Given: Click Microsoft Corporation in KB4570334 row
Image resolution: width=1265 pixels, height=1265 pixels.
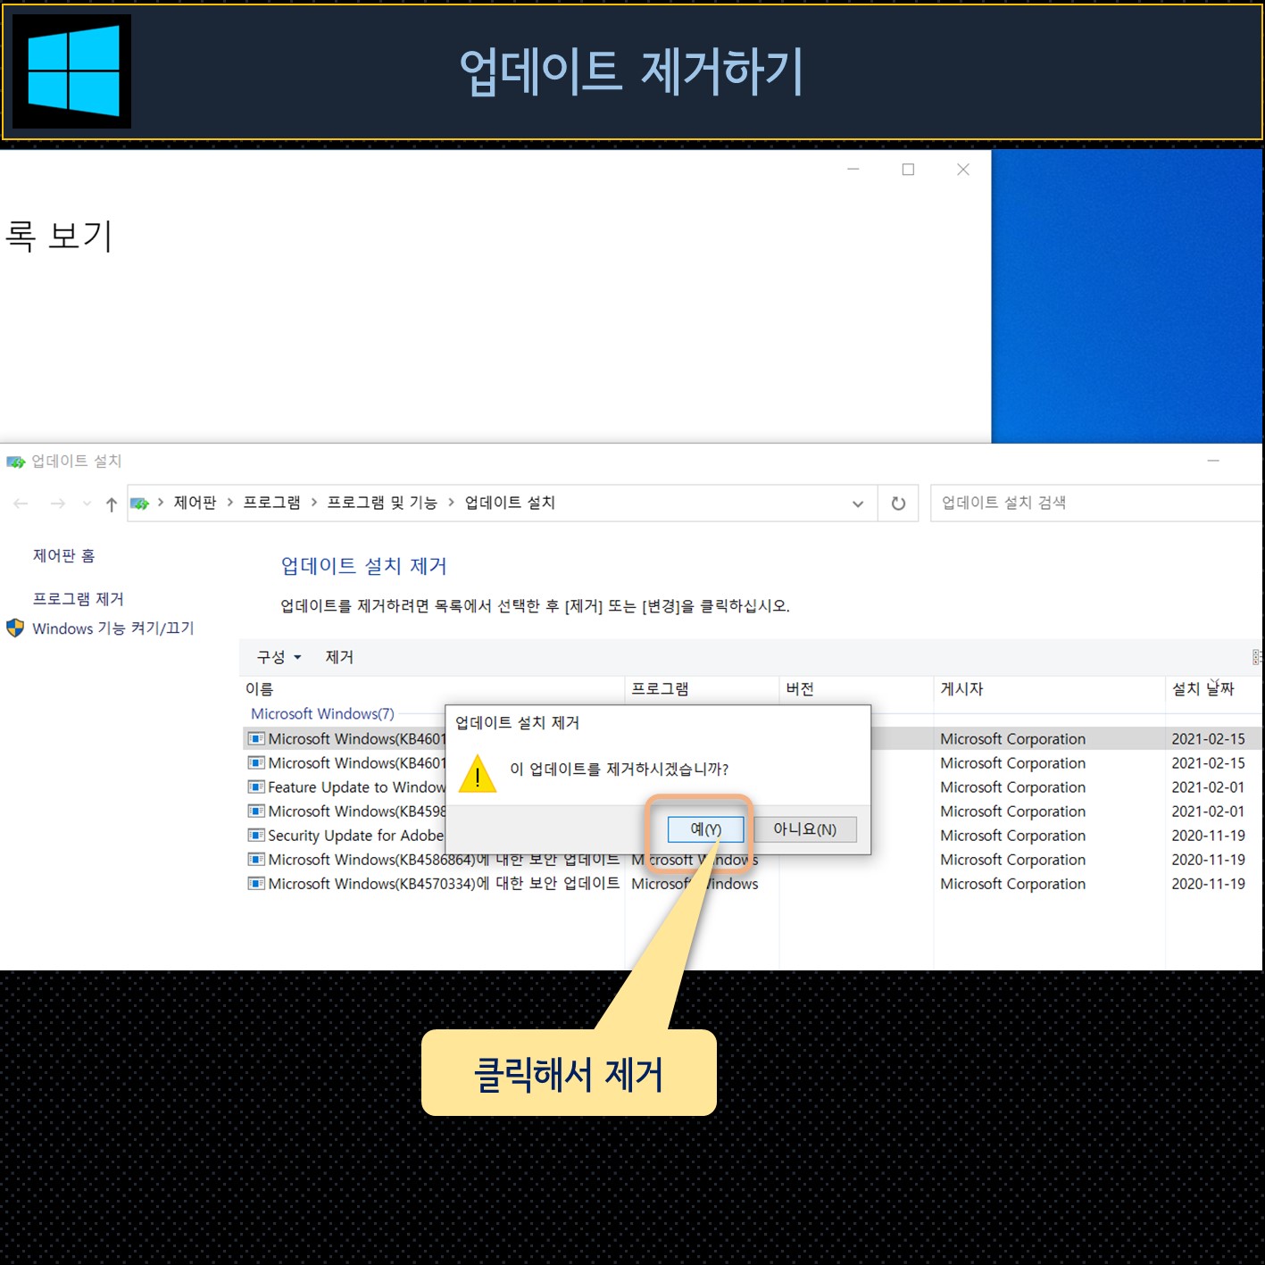Looking at the screenshot, I should 1012,884.
